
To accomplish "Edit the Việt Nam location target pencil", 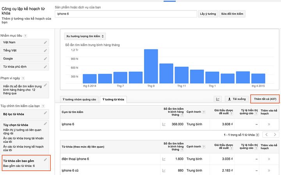I will click(x=45, y=42).
